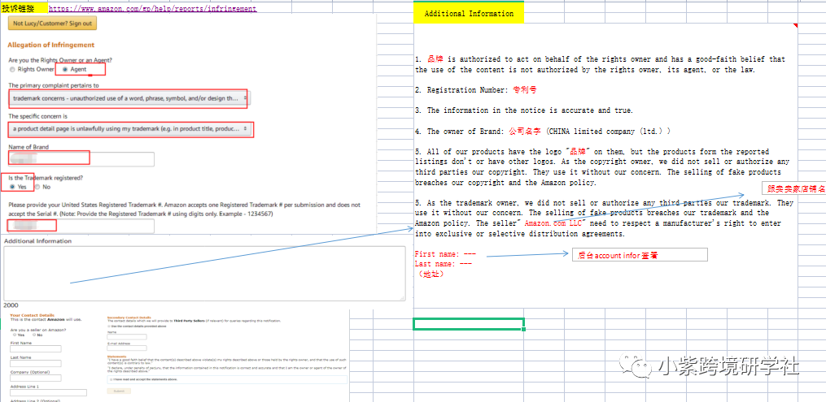Click the '技诉链接' yellow label cell
Screen dimensions: 826x402
(24, 8)
